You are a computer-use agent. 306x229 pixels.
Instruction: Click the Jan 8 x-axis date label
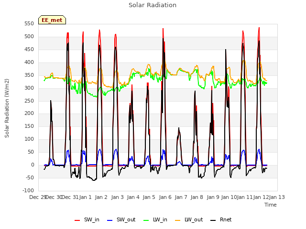pos(197,197)
